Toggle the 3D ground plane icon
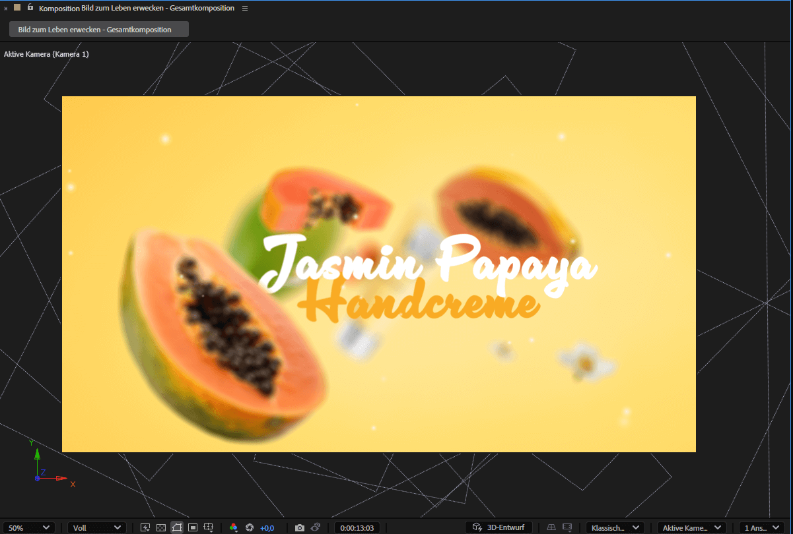Image resolution: width=793 pixels, height=534 pixels. pyautogui.click(x=551, y=527)
